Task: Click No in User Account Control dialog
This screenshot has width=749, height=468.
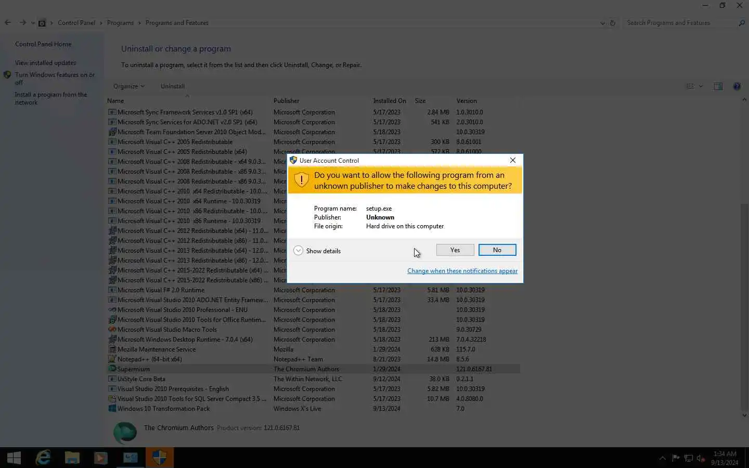Action: 497,250
